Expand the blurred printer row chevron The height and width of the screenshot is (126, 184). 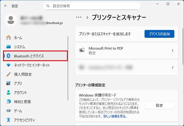[x=173, y=68]
